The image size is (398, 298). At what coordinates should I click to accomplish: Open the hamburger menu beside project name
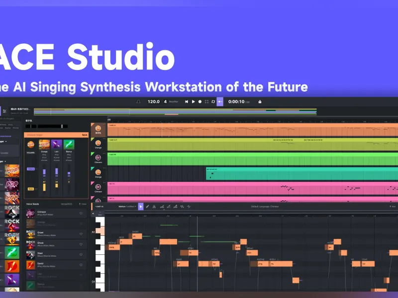4,111
